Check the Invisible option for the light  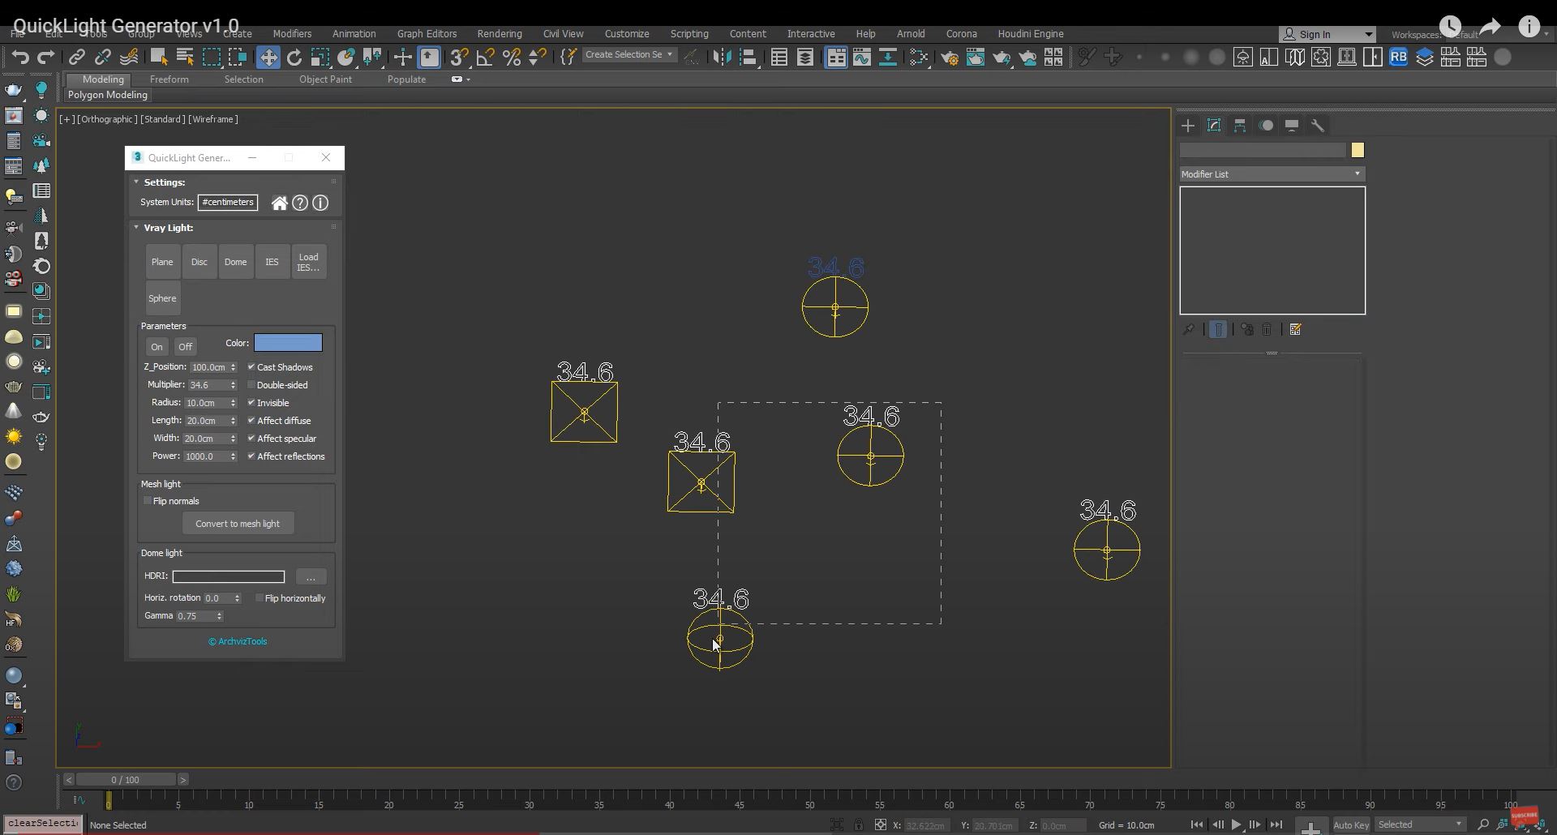click(x=251, y=403)
